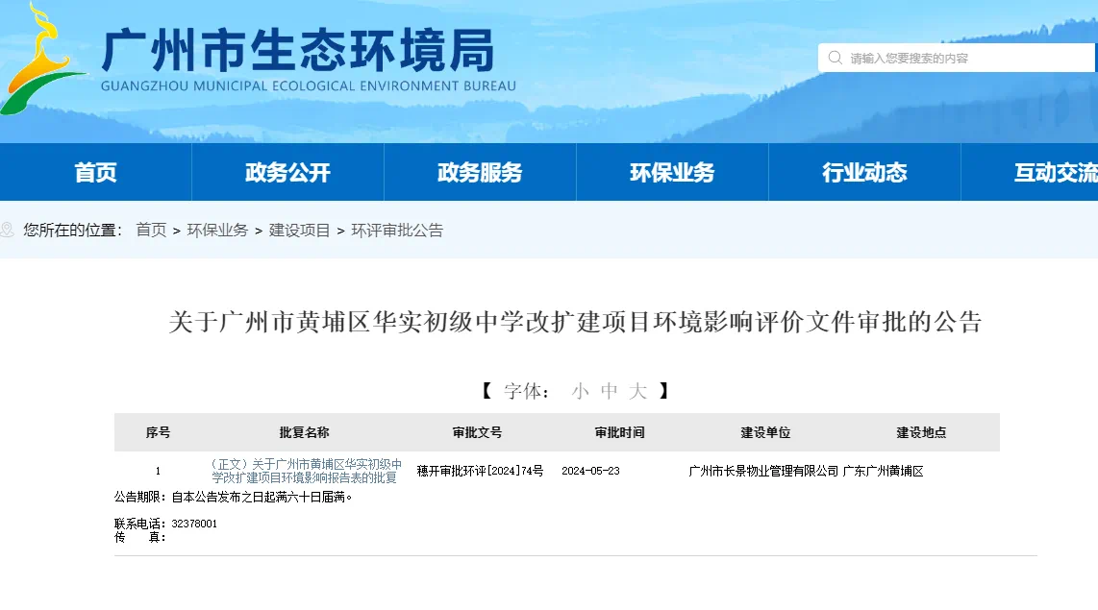Set font size to 大
The image size is (1098, 610).
click(x=638, y=391)
